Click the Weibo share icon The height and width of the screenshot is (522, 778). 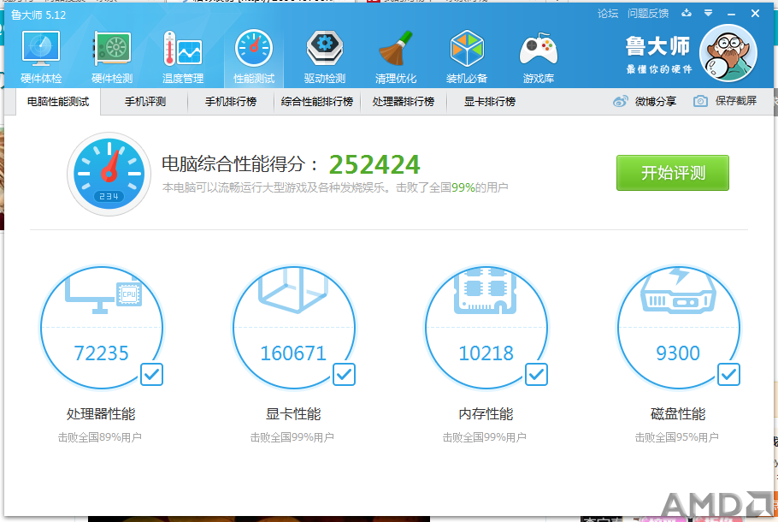pyautogui.click(x=620, y=101)
